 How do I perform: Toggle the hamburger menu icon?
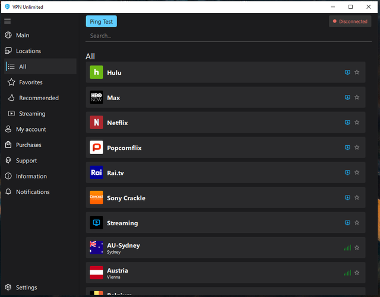8,21
